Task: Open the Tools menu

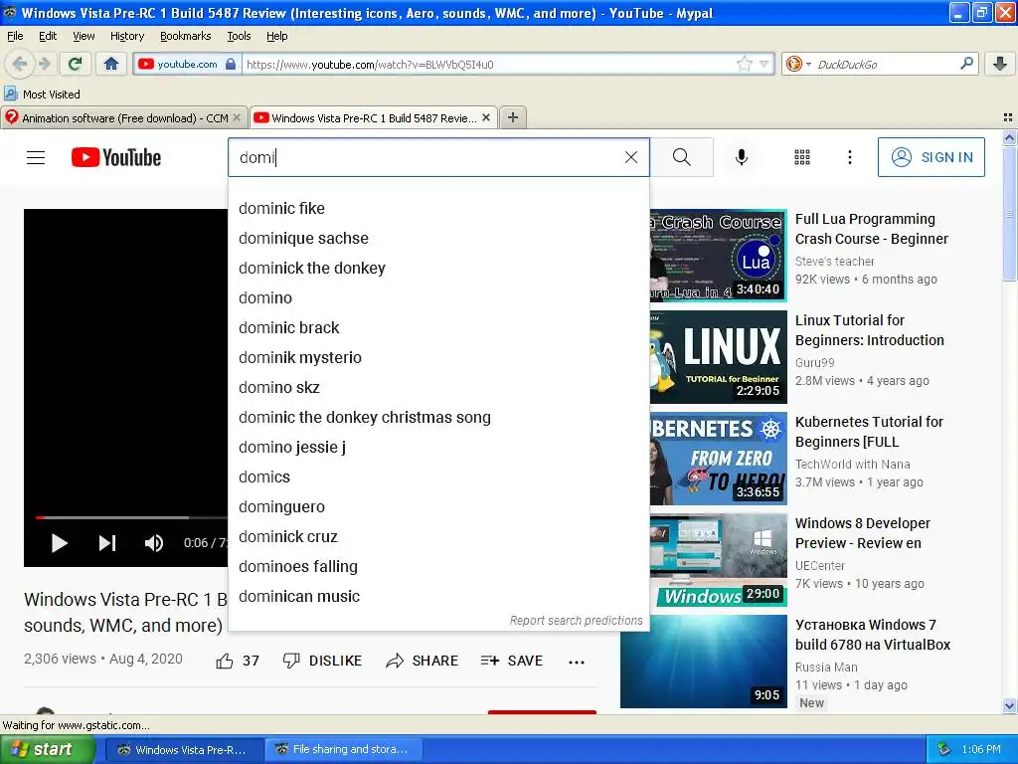Action: point(239,36)
